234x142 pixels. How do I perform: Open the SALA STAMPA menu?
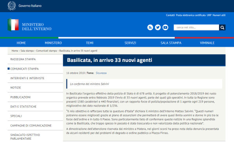coord(171,43)
